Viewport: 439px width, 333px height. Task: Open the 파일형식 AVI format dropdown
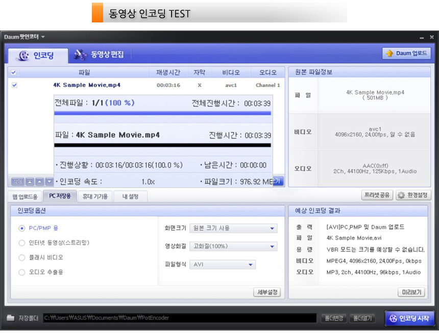(x=222, y=264)
